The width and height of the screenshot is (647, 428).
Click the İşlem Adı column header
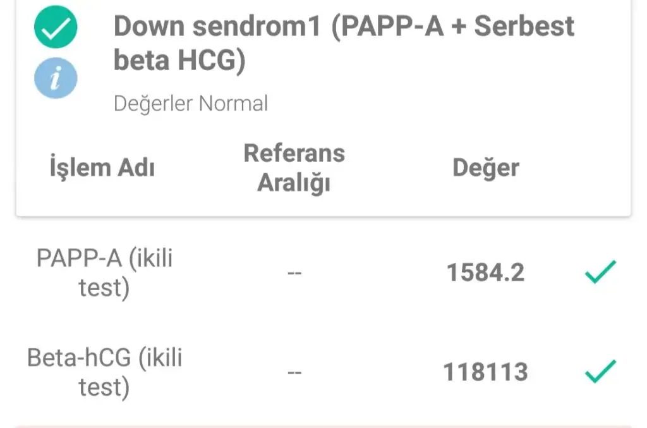click(102, 168)
